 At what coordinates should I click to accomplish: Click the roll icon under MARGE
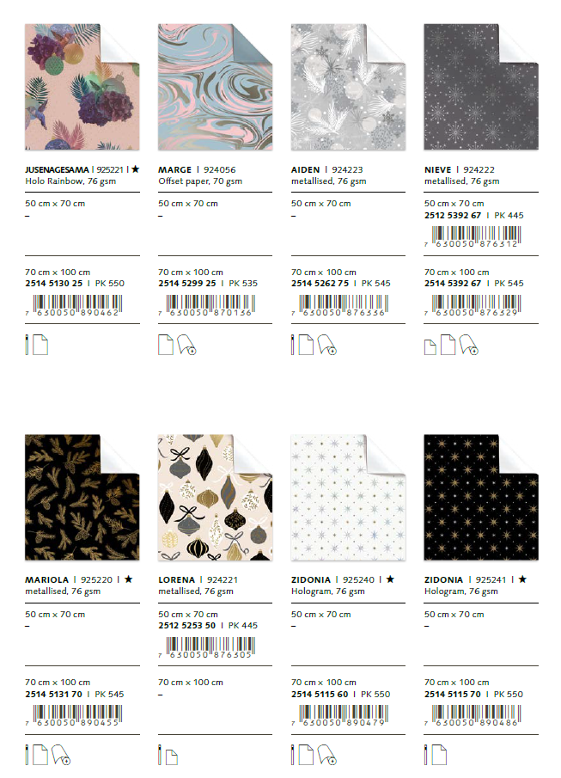[x=186, y=345]
